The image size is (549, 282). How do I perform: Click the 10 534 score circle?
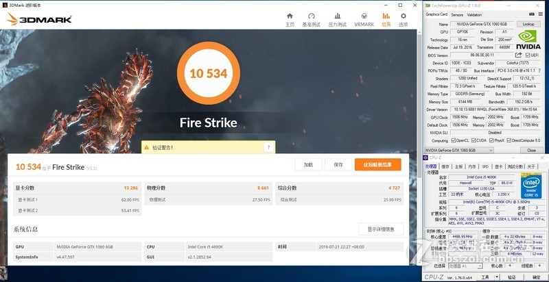(x=209, y=73)
